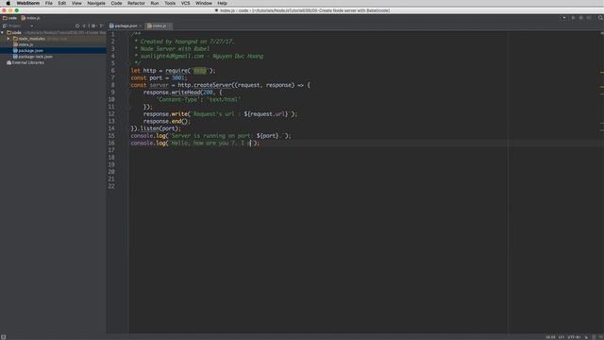The width and height of the screenshot is (604, 340).
Task: Open the Navigate menu
Action: coord(96,3)
